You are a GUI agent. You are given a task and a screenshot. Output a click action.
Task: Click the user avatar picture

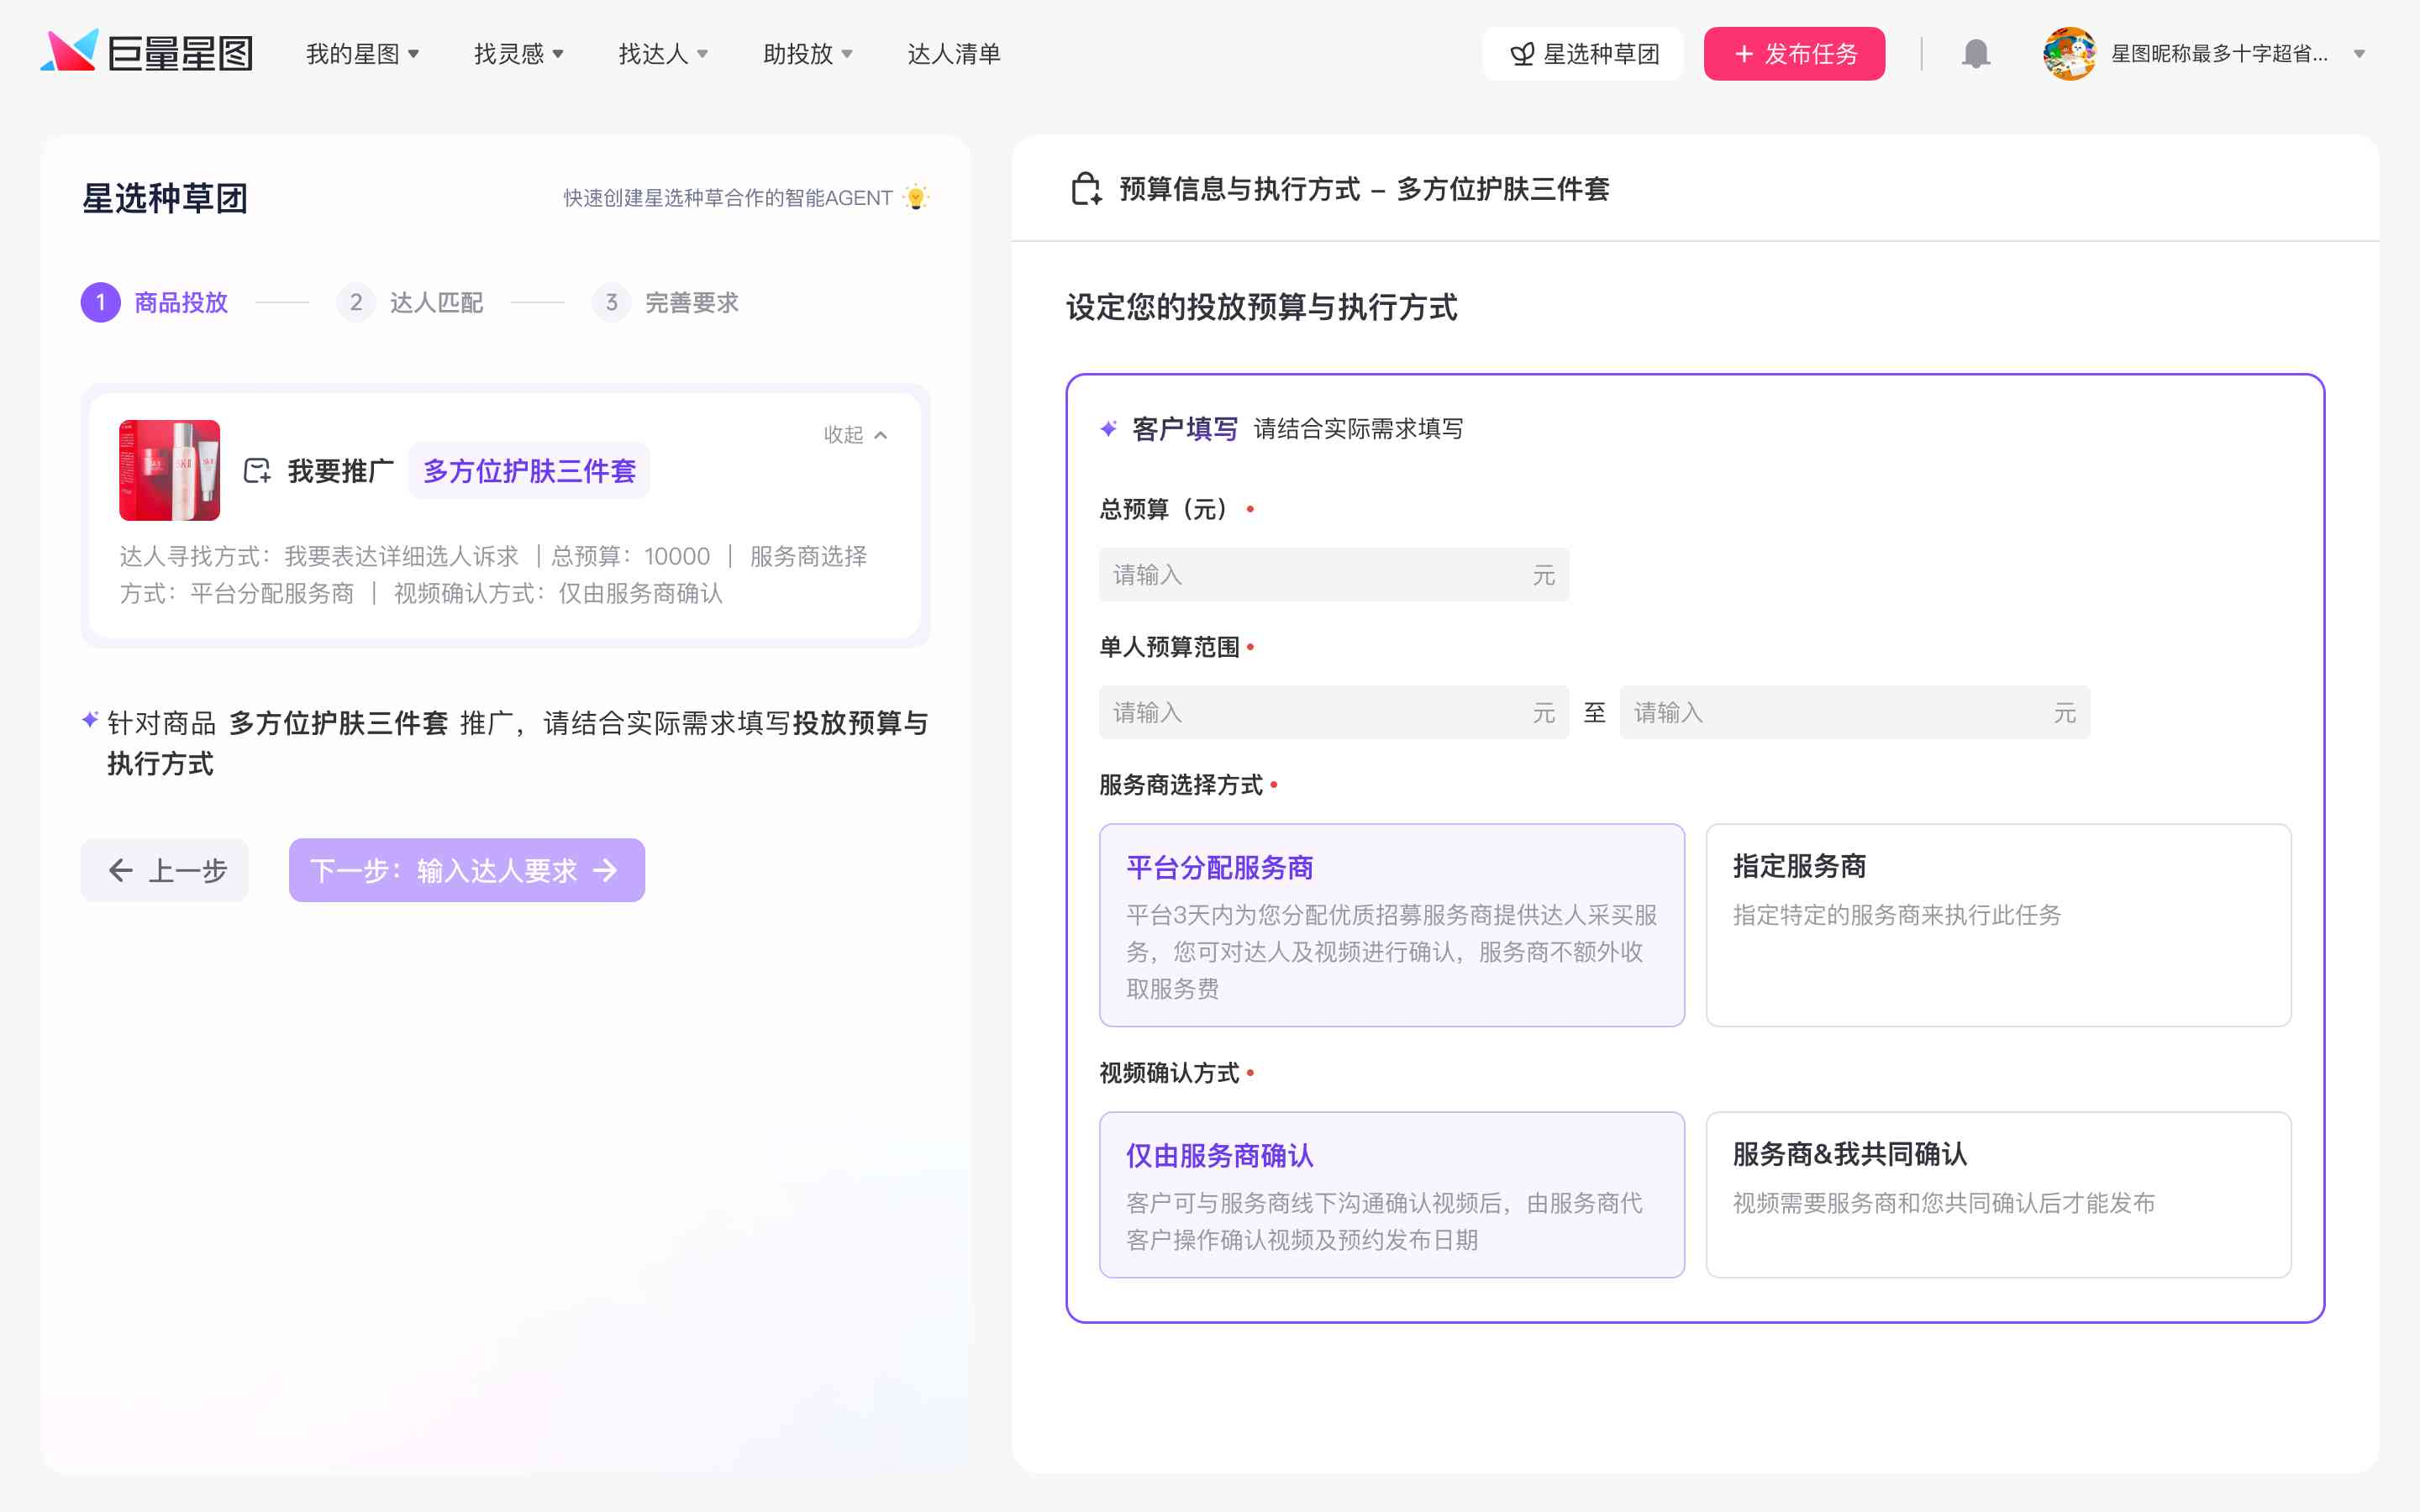pyautogui.click(x=2069, y=54)
